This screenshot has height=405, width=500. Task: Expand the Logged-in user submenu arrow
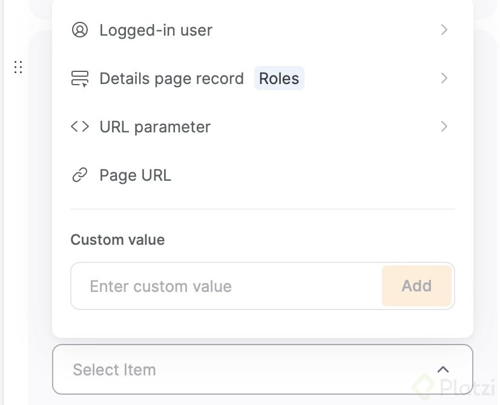[444, 30]
